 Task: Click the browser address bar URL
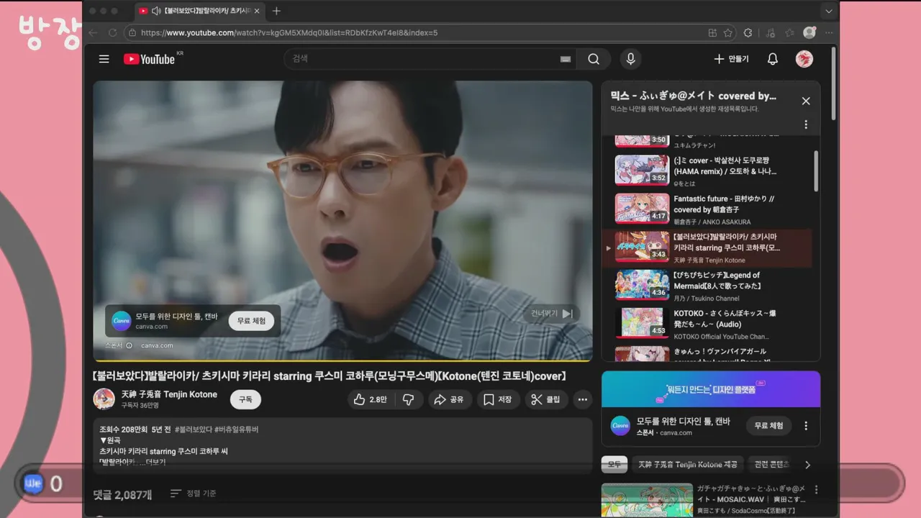click(x=289, y=32)
